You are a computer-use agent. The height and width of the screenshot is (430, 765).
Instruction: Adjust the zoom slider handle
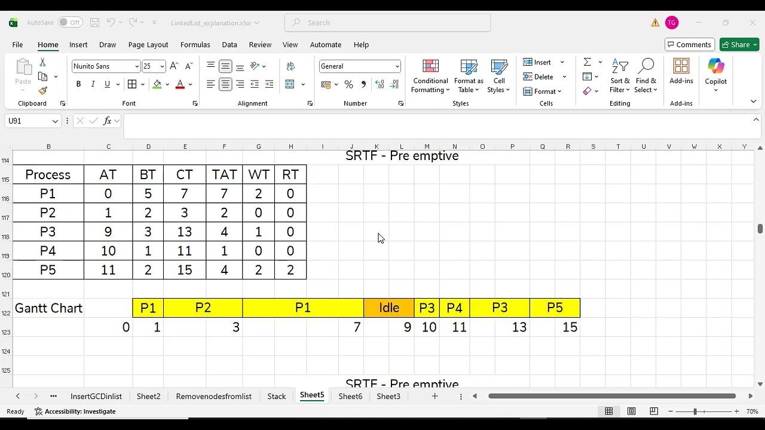coord(694,411)
